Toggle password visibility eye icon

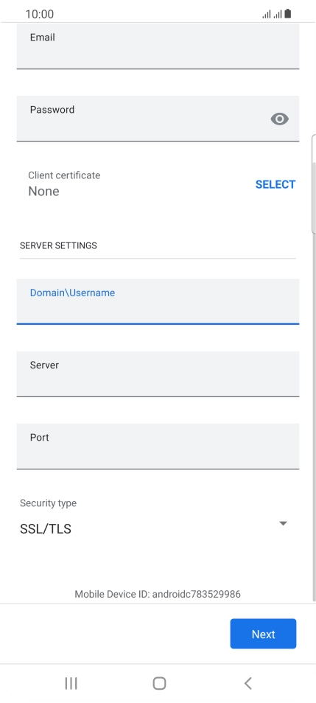tap(279, 119)
